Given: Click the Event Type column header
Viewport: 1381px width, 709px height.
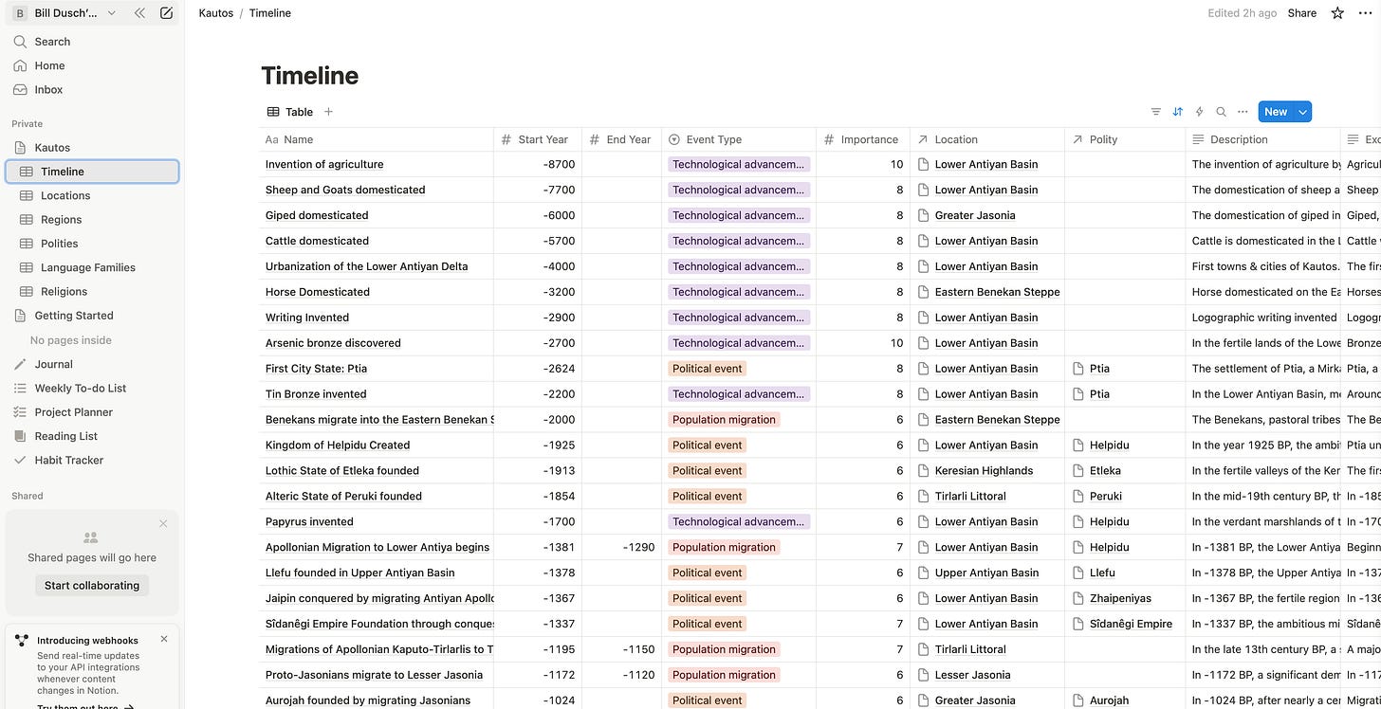Looking at the screenshot, I should (739, 139).
